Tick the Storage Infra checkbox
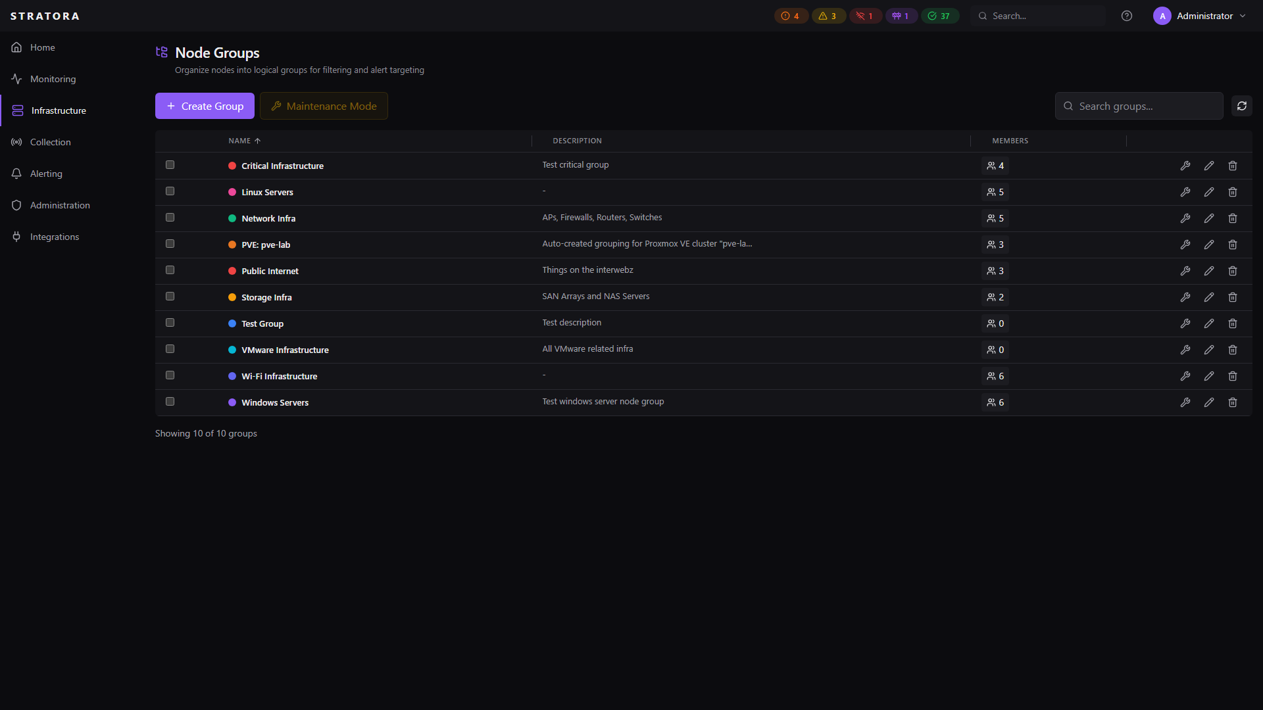 [x=170, y=296]
